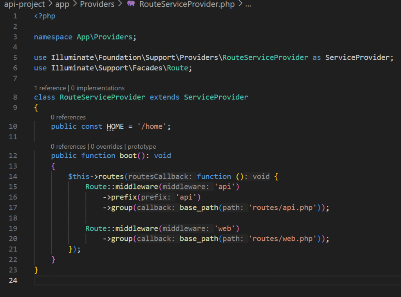The width and height of the screenshot is (401, 297).
Task: Open '0 references' CodeLens above HOME constant
Action: pos(68,117)
